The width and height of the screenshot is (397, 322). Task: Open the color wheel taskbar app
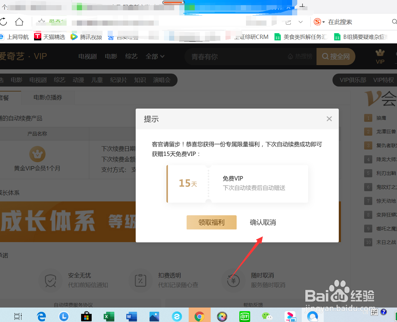point(222,316)
